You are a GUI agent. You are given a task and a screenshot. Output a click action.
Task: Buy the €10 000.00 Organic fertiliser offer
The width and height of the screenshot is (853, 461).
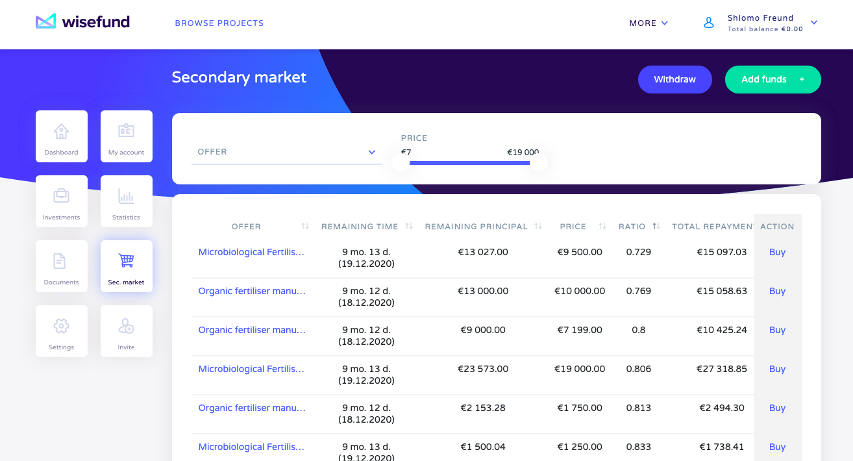coord(777,291)
